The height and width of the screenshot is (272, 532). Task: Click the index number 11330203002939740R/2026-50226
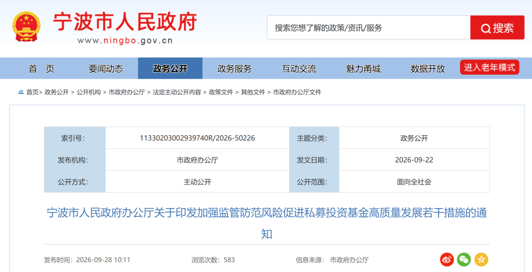197,138
